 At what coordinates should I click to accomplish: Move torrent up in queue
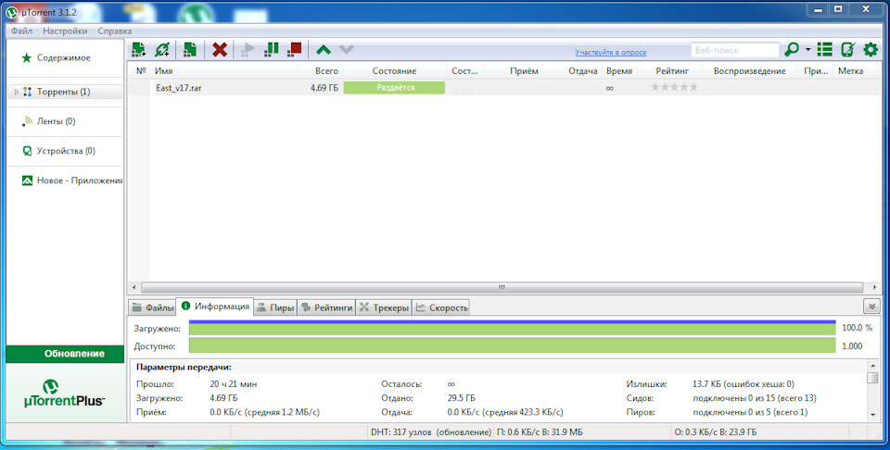coord(324,50)
